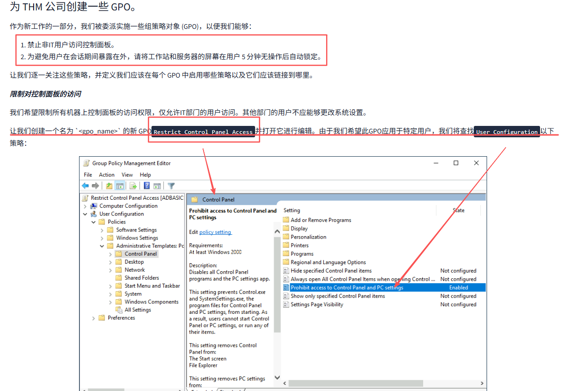Click the horizontal scrollbar left arrow

click(x=285, y=383)
